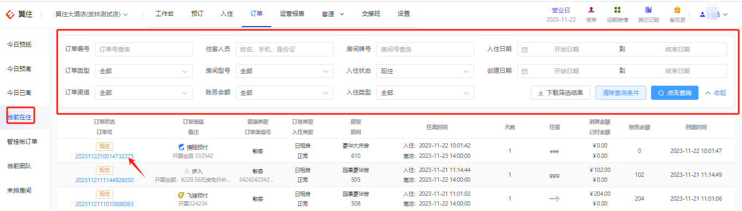The height and width of the screenshot is (211, 742).
Task: Expand hotel selector 翼住大酒店(武林测试店)
Action: (91, 14)
